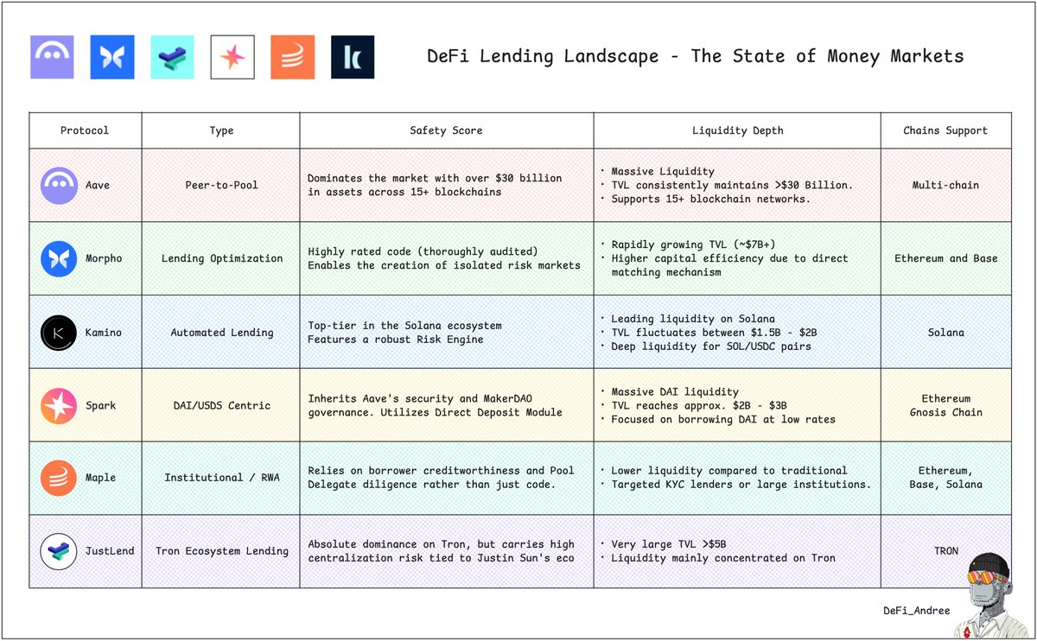The height and width of the screenshot is (641, 1037).
Task: Click 'Rapidly growing TVL (~$7B+)'
Action: pos(693,244)
